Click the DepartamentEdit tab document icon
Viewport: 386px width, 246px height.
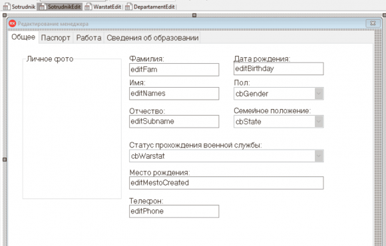click(128, 7)
